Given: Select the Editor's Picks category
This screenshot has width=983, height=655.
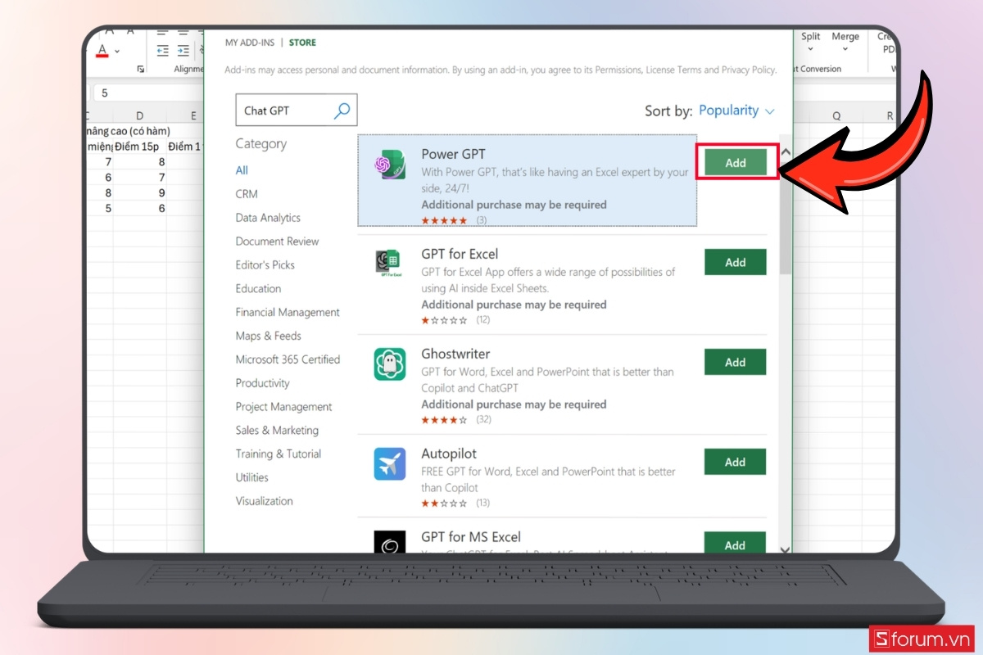Looking at the screenshot, I should [265, 265].
